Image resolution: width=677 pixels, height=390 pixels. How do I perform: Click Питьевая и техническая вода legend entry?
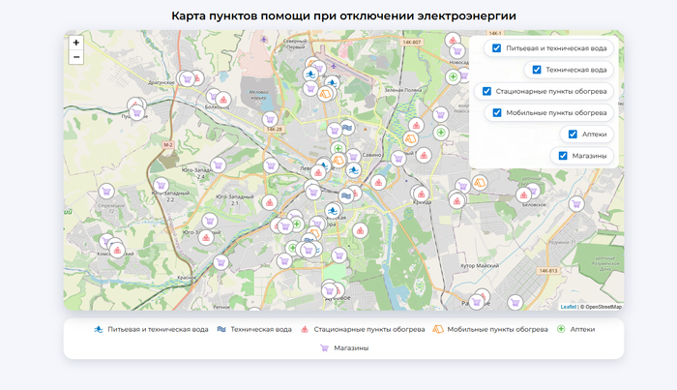point(151,329)
